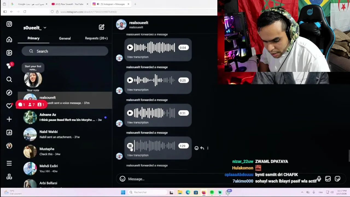Open realsoueelt profile from chat header

click(139, 23)
